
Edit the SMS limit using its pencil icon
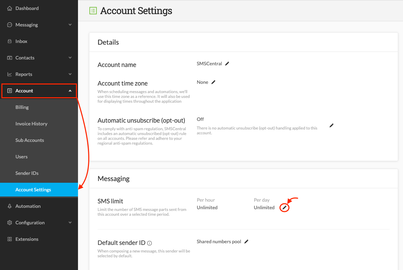[284, 207]
